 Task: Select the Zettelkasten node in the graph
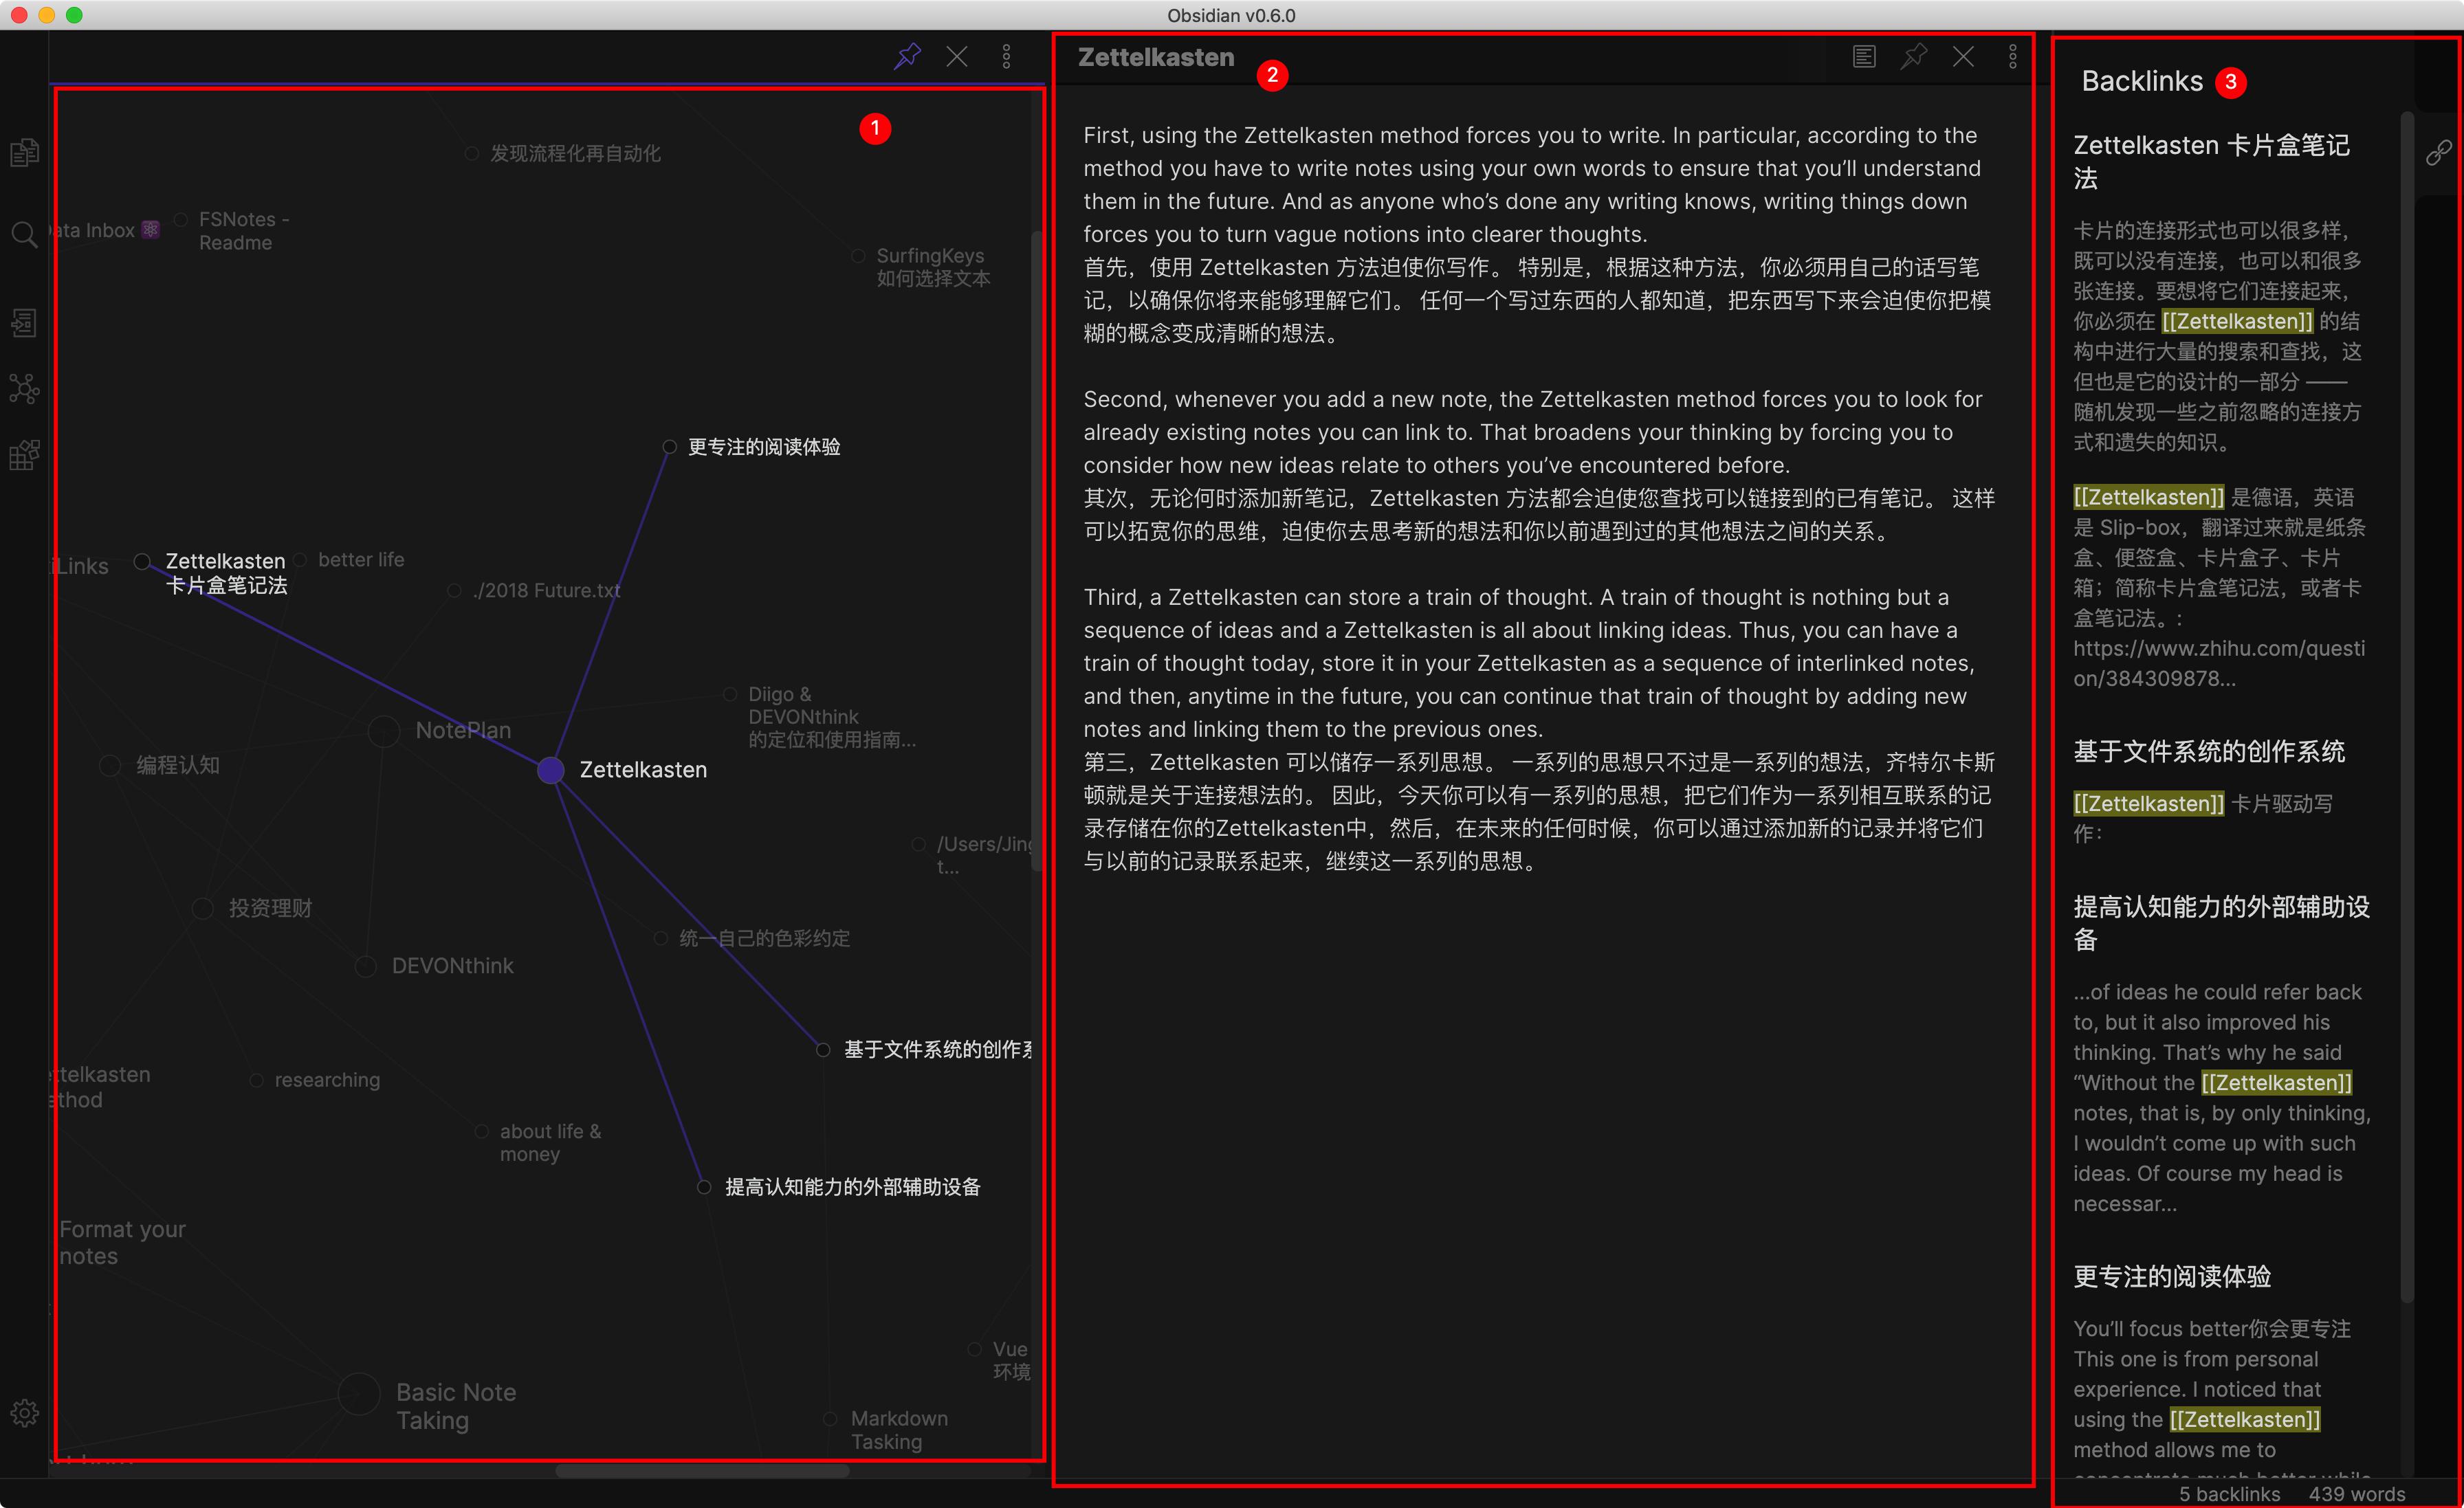coord(550,770)
